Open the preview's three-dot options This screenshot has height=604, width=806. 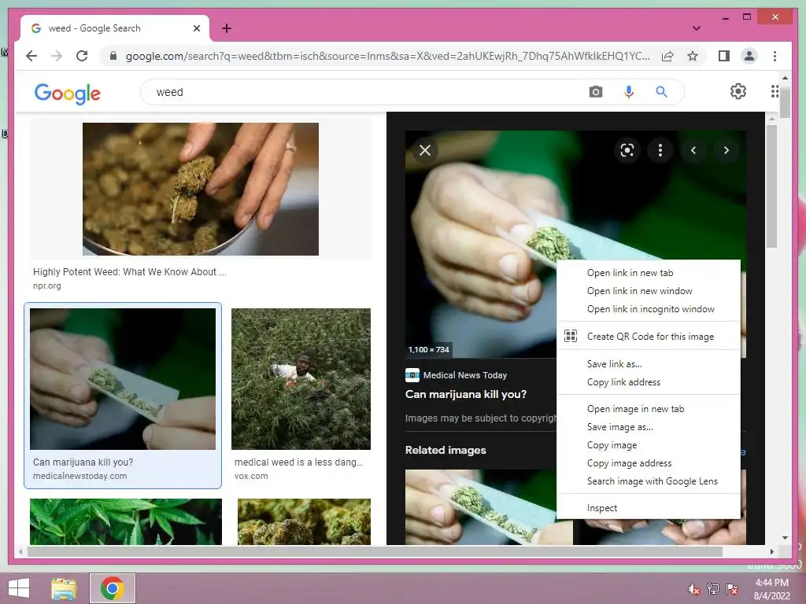660,150
